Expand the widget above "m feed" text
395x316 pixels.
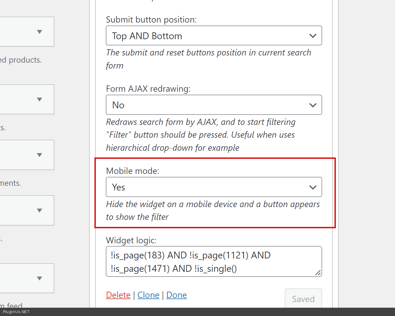pyautogui.click(x=39, y=278)
